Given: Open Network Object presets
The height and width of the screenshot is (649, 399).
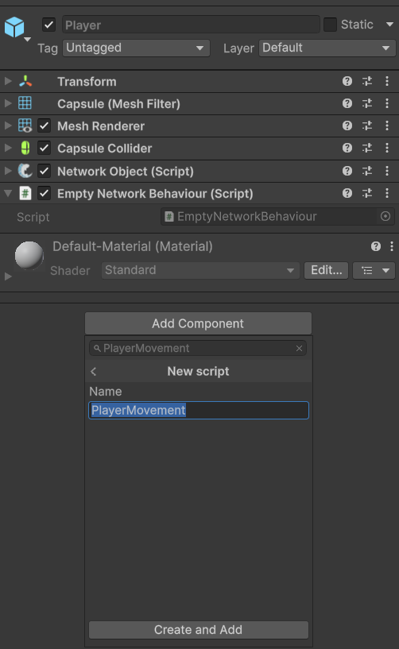Looking at the screenshot, I should (367, 171).
